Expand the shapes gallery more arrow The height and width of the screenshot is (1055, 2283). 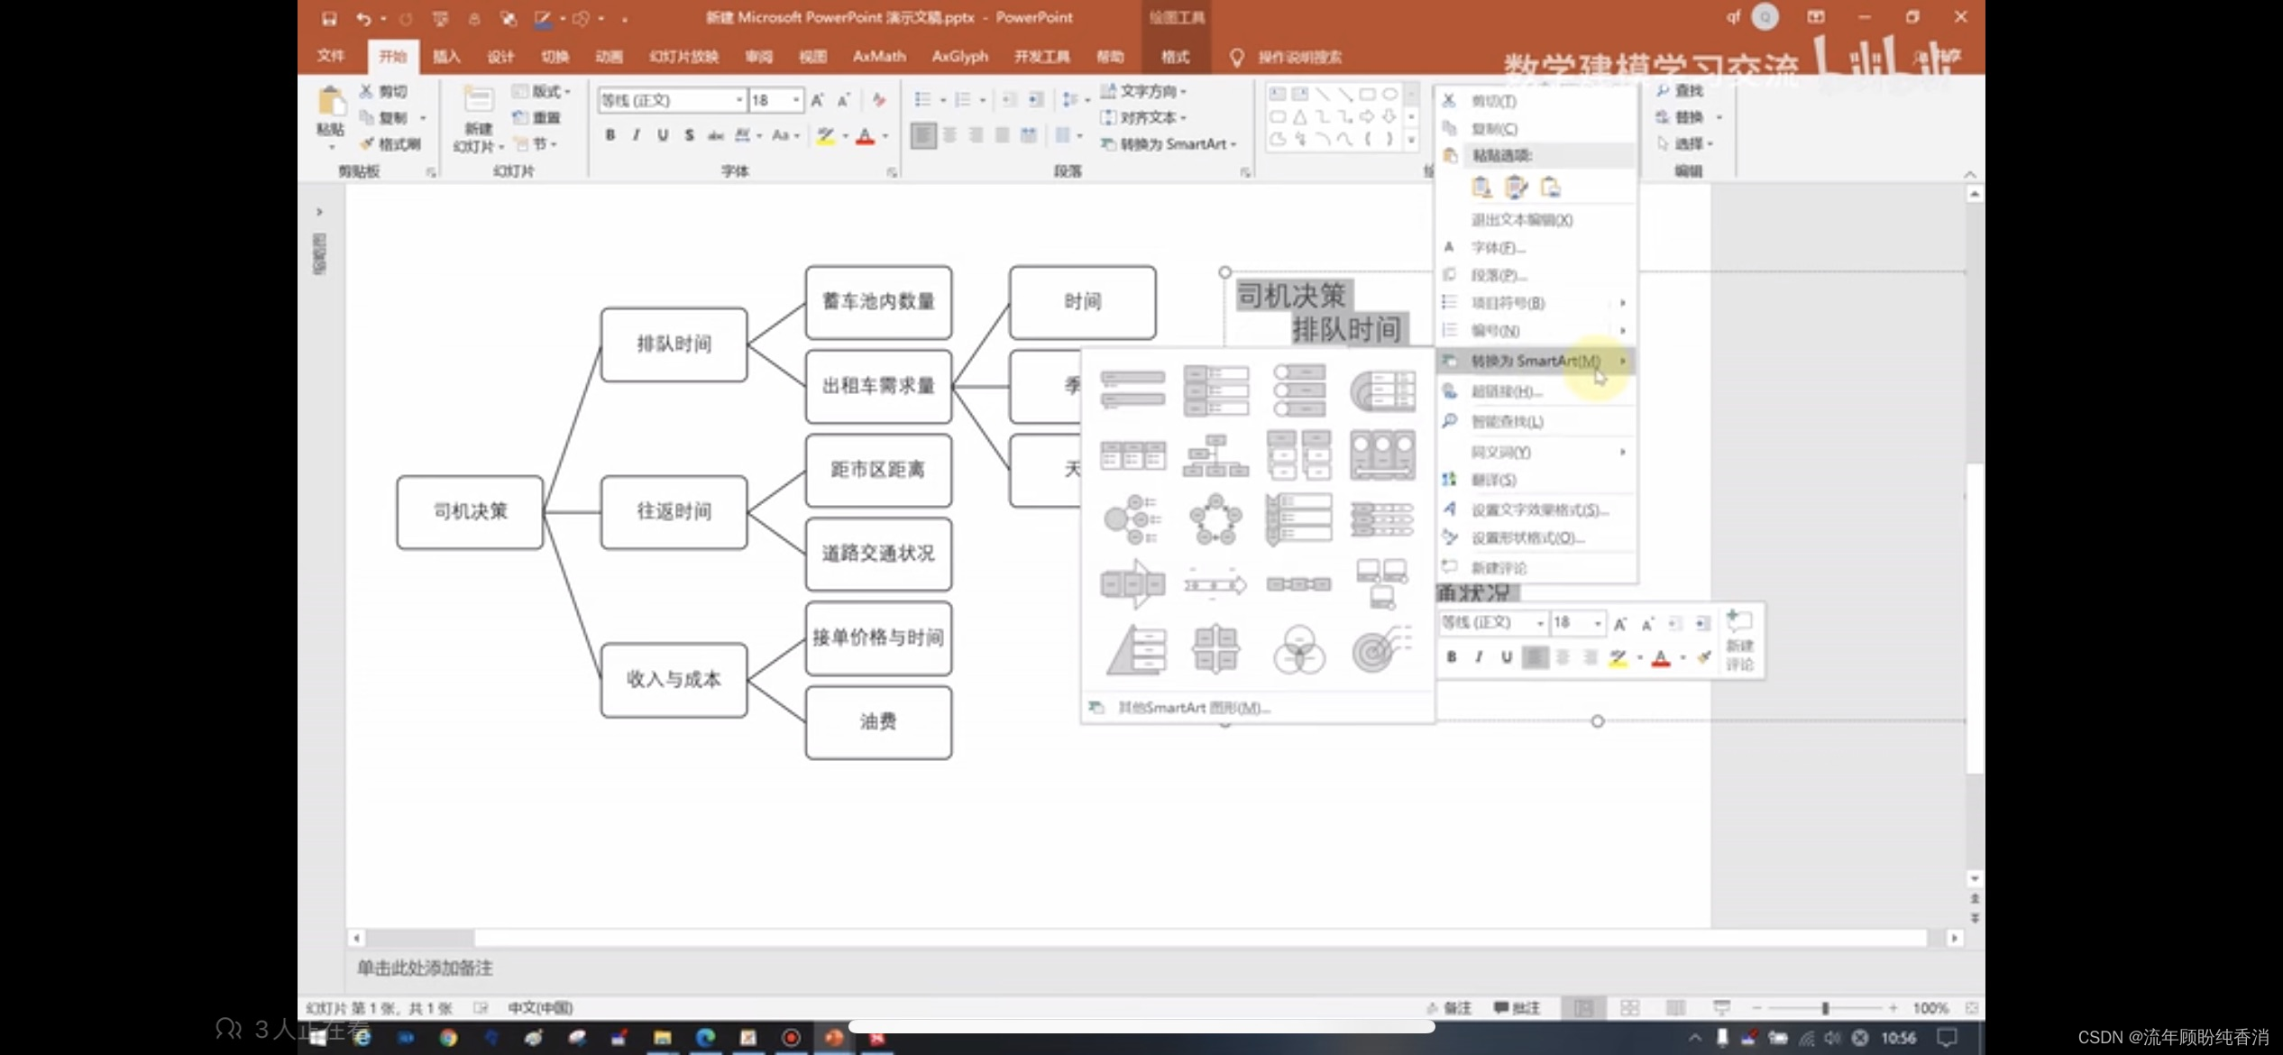(x=1411, y=140)
